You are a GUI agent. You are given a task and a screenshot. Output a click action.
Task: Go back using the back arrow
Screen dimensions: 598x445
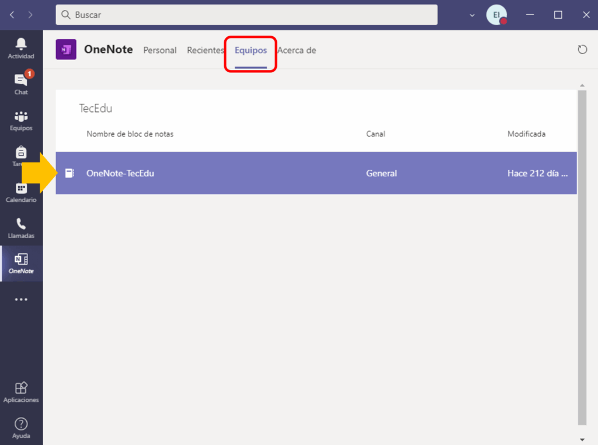(12, 15)
